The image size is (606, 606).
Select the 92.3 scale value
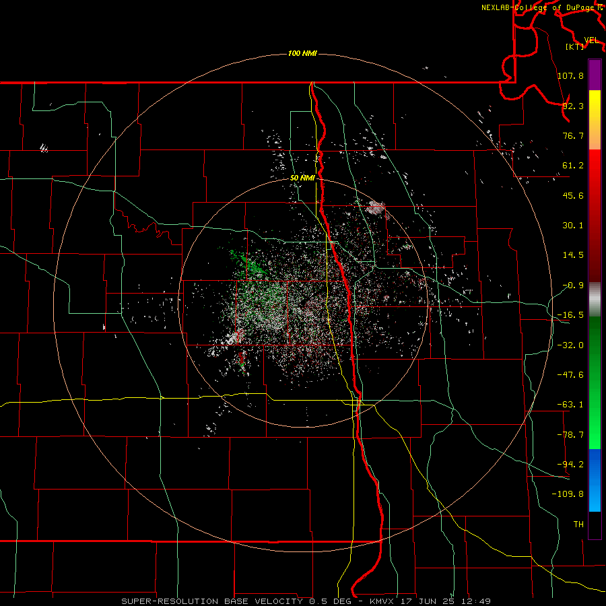tap(573, 106)
